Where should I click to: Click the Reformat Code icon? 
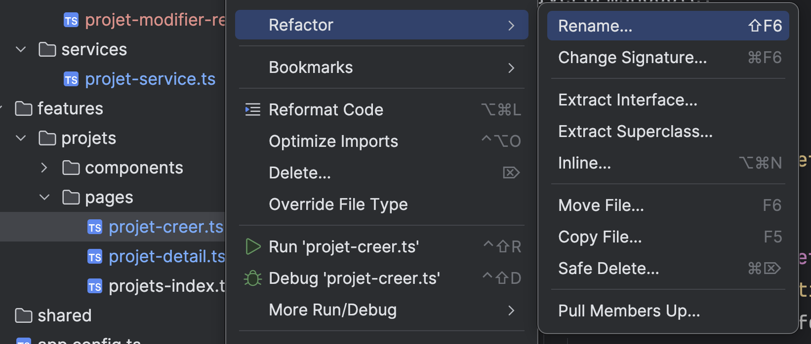253,109
